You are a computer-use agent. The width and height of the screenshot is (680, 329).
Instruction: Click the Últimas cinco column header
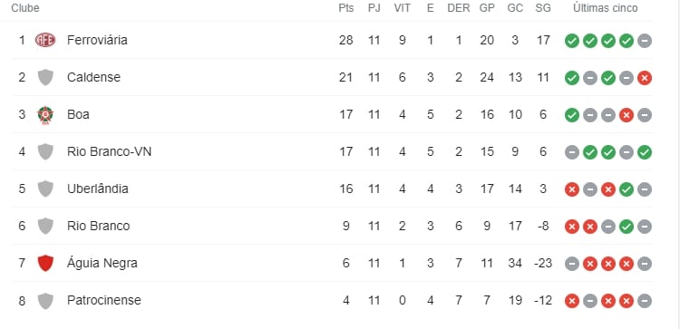[606, 8]
